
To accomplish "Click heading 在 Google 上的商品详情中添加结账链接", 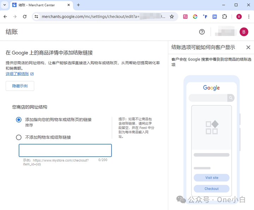I will point(49,53).
